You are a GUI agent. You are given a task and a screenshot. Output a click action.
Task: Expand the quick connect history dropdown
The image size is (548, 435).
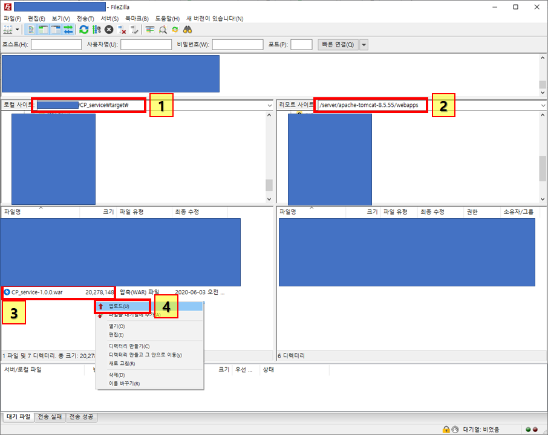(364, 45)
